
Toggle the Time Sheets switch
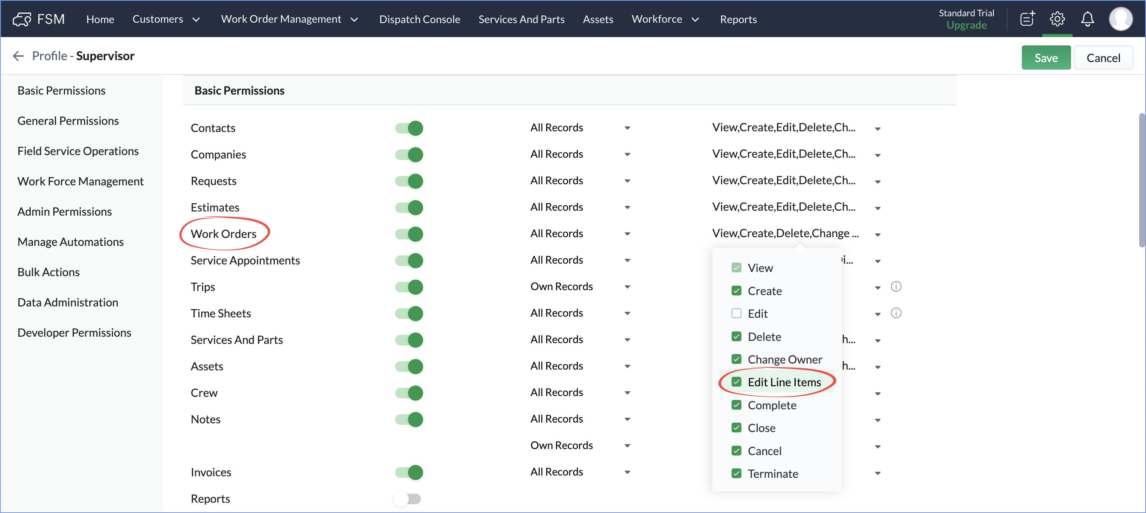tap(409, 313)
